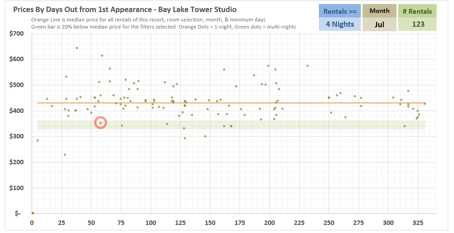The image size is (454, 233).
Task: Click the '325' x-axis label
Action: pyautogui.click(x=418, y=223)
